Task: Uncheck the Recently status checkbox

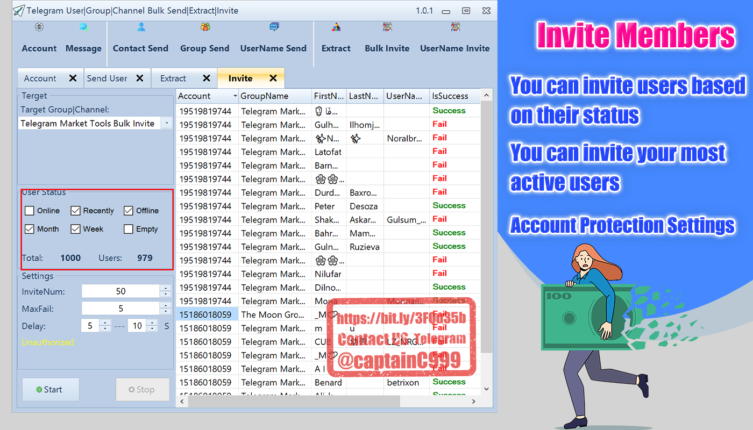Action: 76,211
